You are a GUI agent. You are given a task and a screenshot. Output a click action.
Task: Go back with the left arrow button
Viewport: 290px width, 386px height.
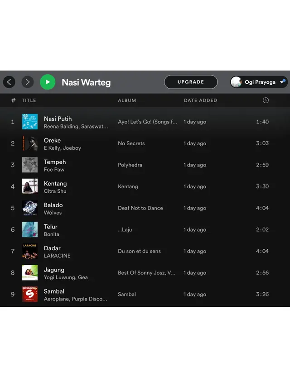(9, 82)
